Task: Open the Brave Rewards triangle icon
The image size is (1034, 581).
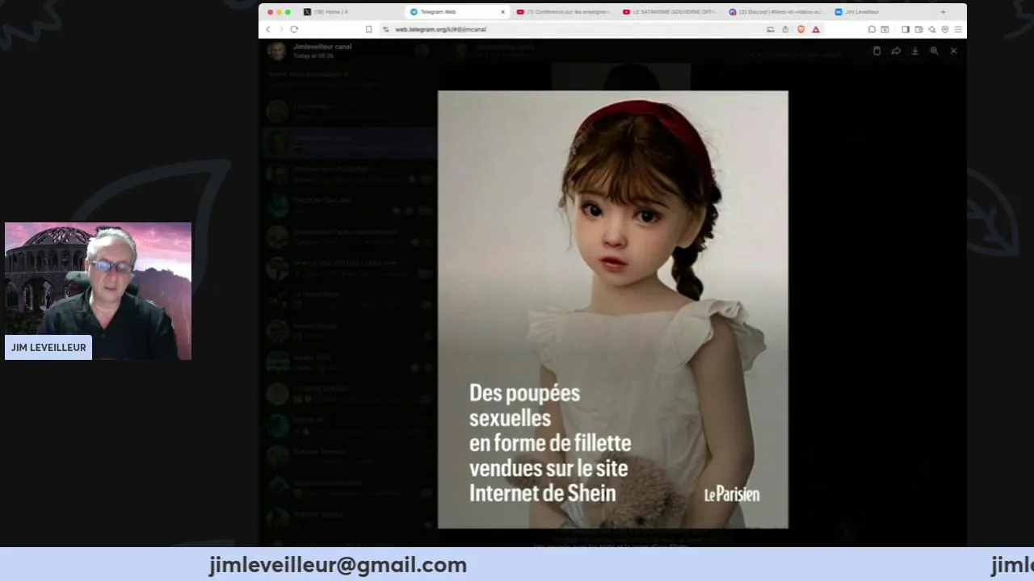Action: pos(816,29)
